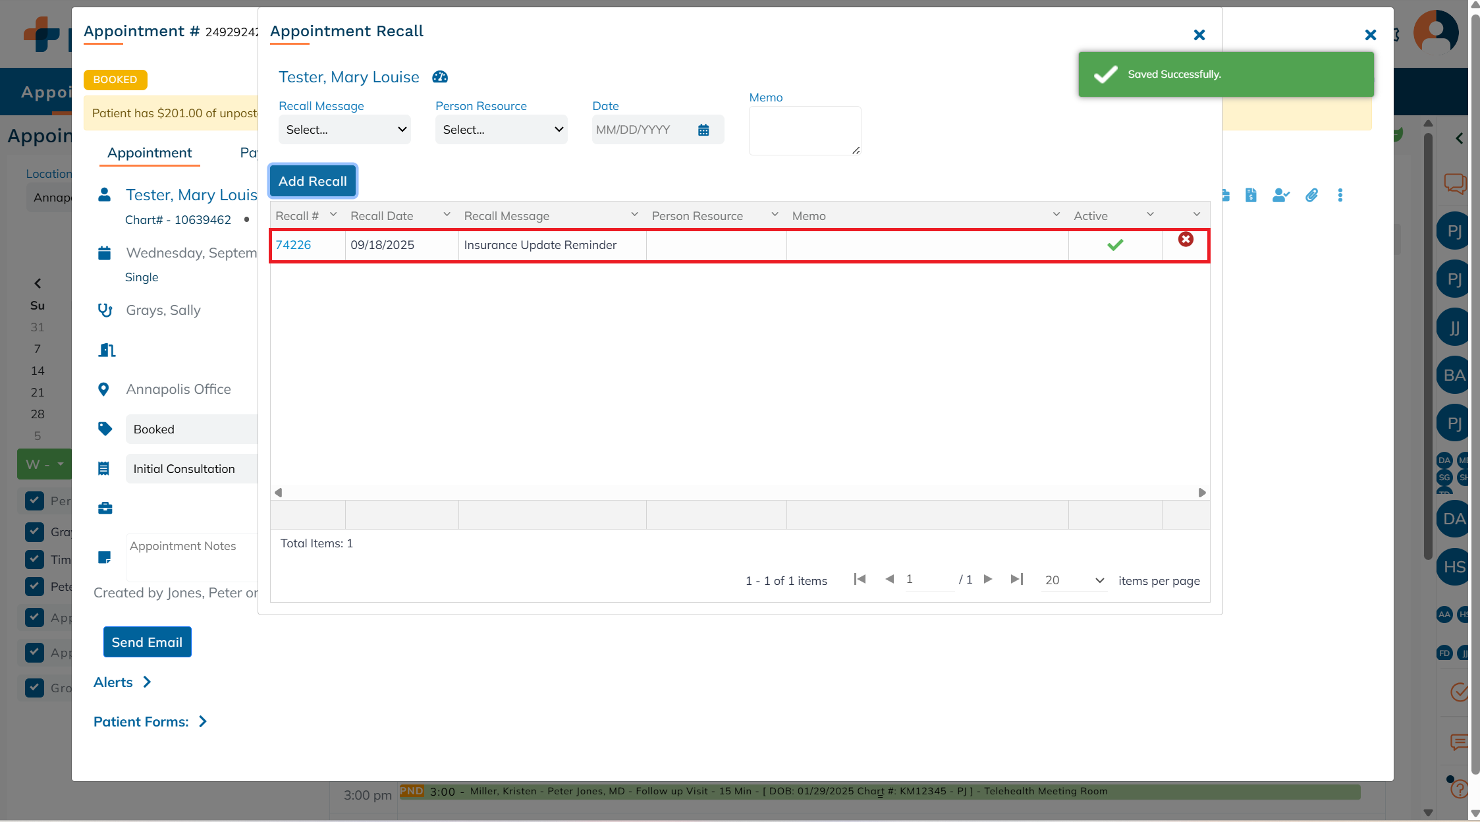The width and height of the screenshot is (1480, 822).
Task: Click the Add Recall button
Action: [312, 181]
